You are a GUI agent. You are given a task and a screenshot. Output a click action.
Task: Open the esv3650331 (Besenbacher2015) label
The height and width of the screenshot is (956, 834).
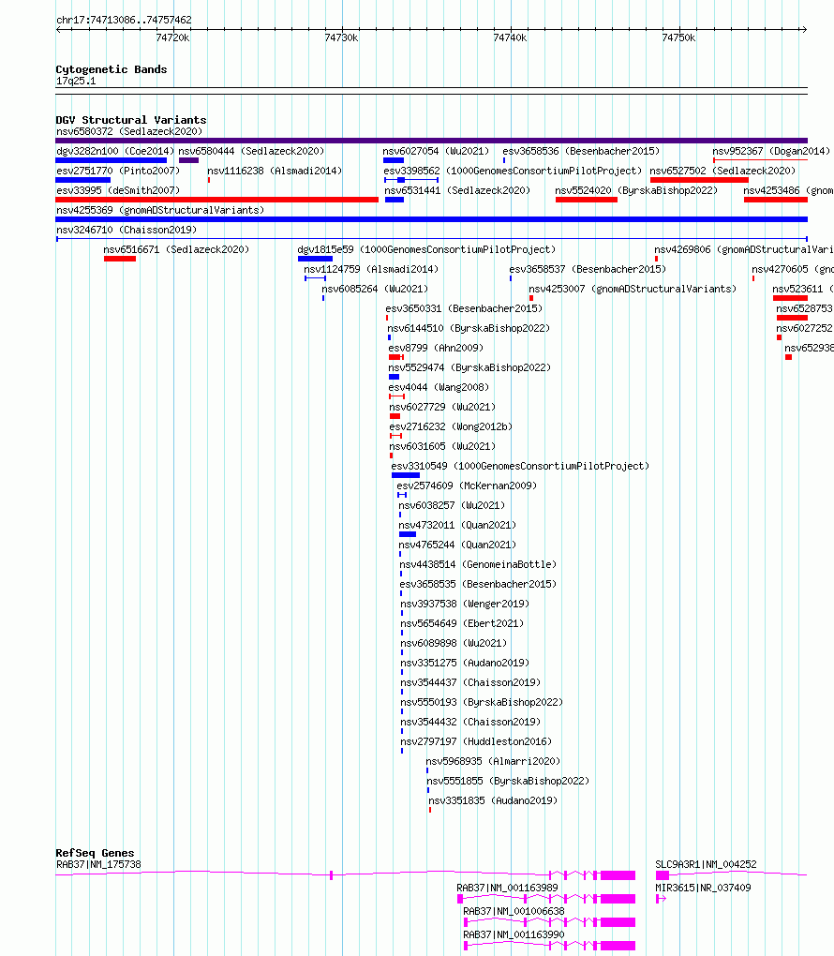click(464, 308)
